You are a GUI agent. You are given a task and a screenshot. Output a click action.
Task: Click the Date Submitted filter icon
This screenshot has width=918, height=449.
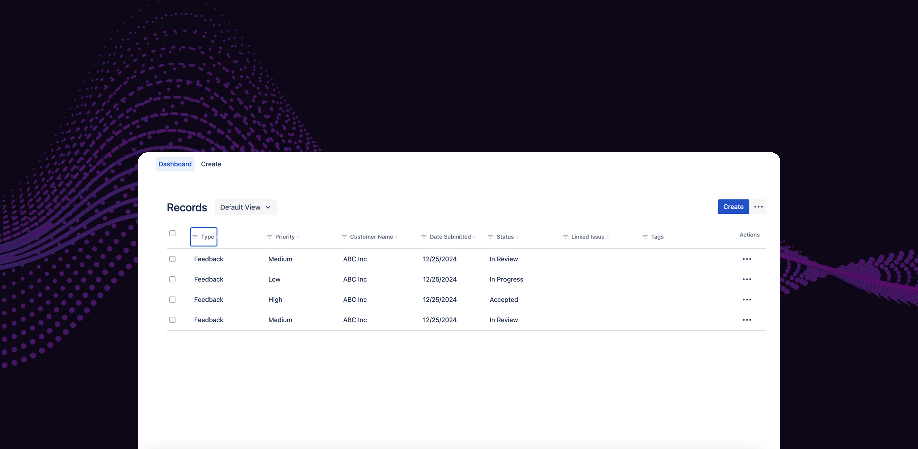click(423, 237)
